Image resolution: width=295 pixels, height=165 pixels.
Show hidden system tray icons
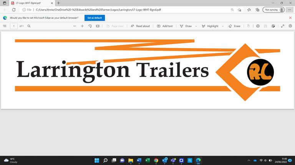(249, 160)
